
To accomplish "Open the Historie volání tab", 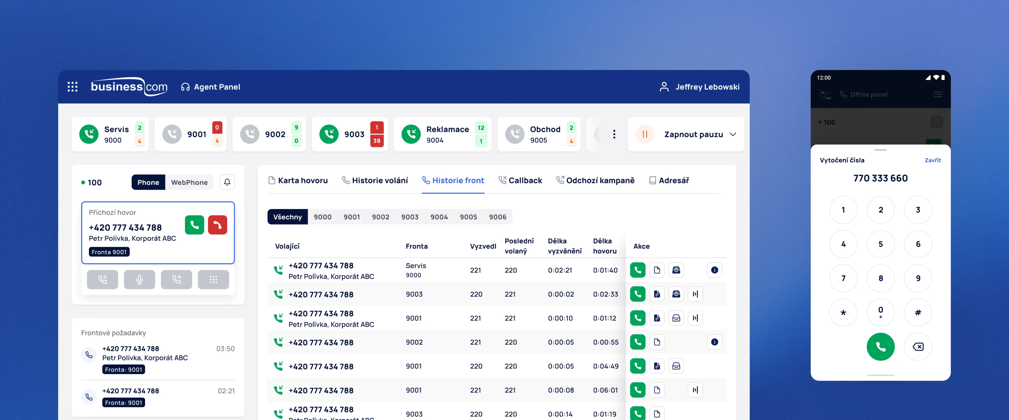I will click(x=375, y=180).
